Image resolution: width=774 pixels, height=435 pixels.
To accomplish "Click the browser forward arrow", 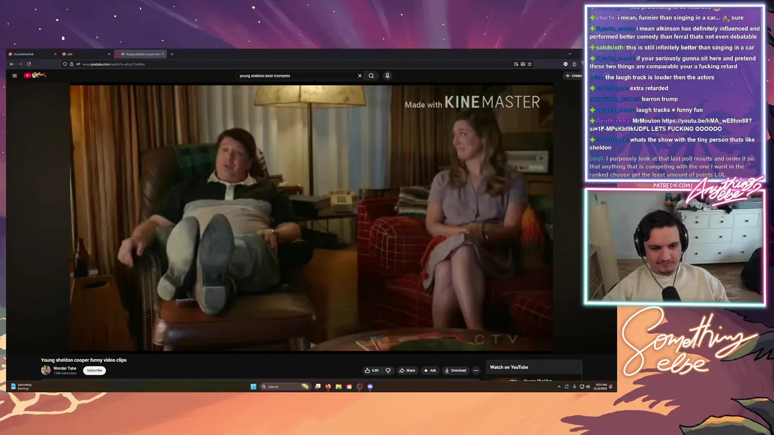I will 20,64.
